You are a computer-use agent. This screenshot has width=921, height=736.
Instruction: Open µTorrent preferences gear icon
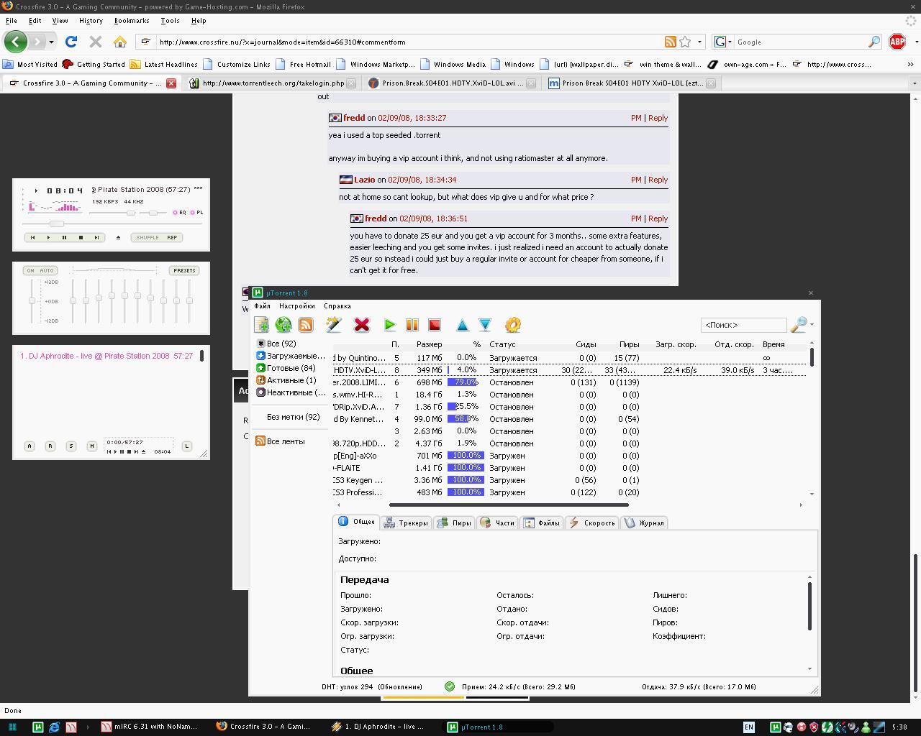click(x=512, y=325)
